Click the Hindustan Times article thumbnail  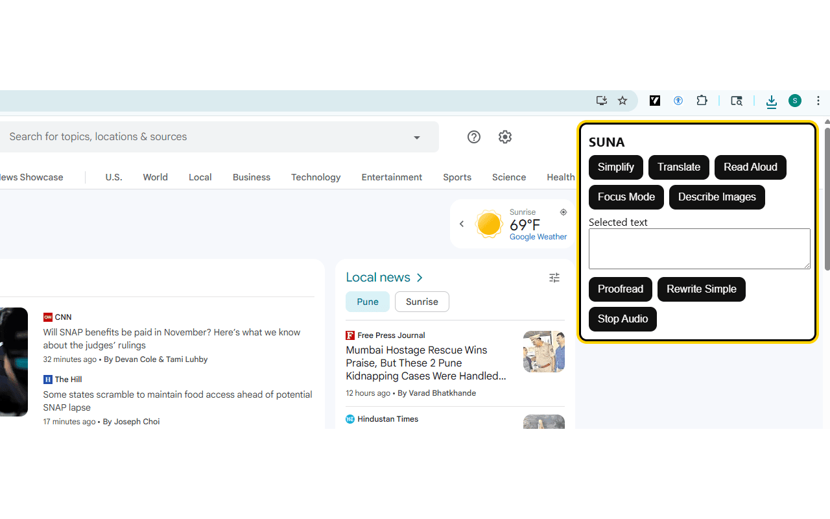(544, 422)
